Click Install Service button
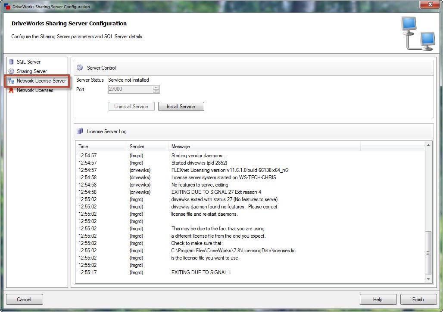The image size is (443, 312). pyautogui.click(x=181, y=107)
